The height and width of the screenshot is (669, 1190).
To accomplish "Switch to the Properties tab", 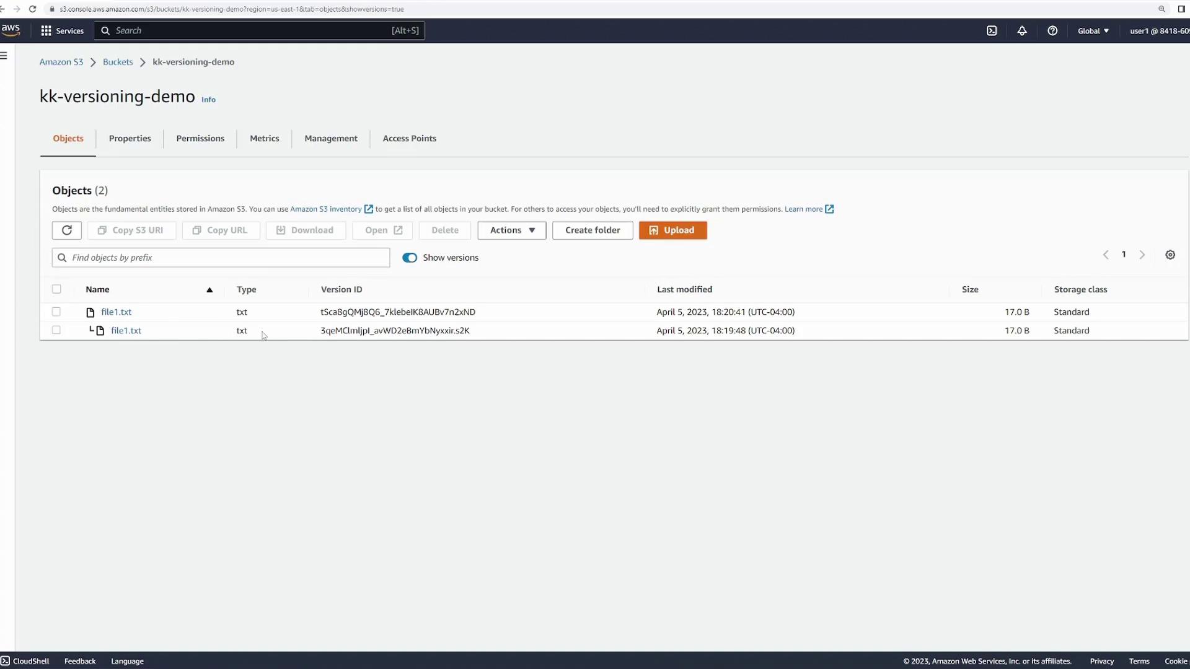I will pyautogui.click(x=130, y=139).
